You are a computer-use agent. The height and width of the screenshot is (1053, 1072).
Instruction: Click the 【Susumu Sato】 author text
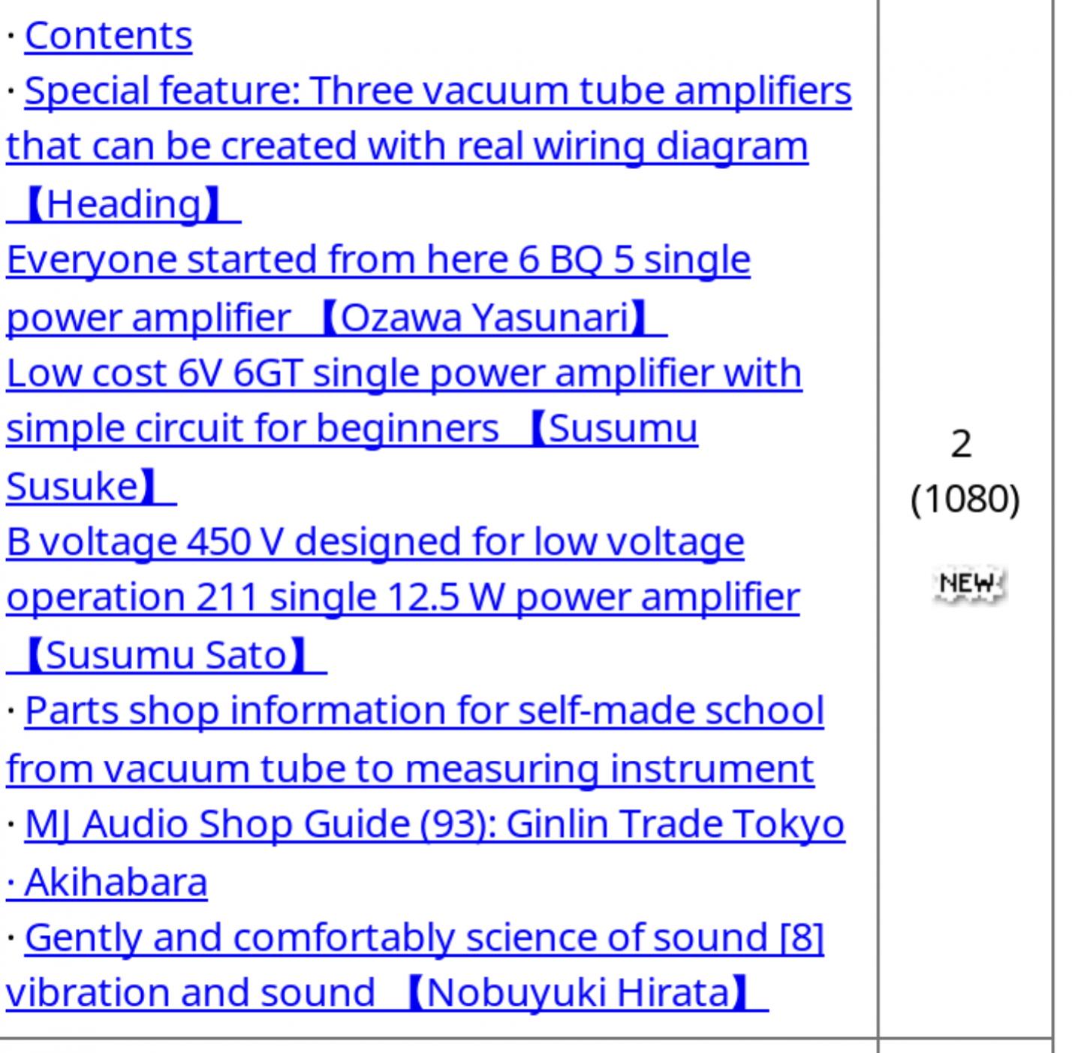click(167, 655)
